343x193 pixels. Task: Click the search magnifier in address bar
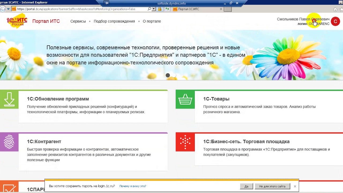tap(149, 9)
